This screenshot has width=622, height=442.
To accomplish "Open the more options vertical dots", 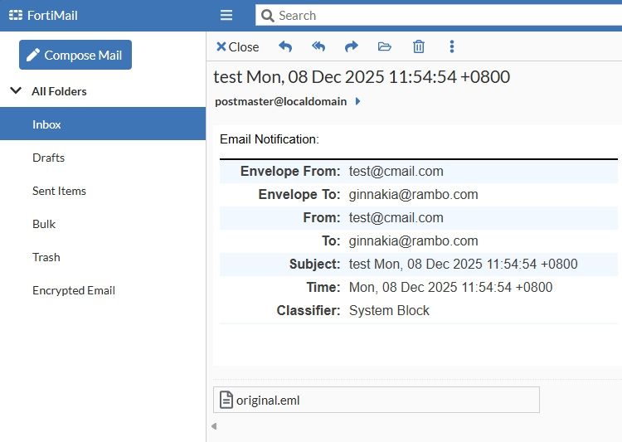I will 452,46.
